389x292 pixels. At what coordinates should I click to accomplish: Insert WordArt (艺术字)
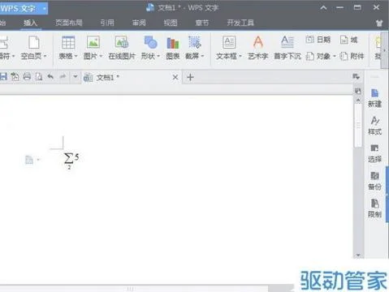[x=258, y=48]
